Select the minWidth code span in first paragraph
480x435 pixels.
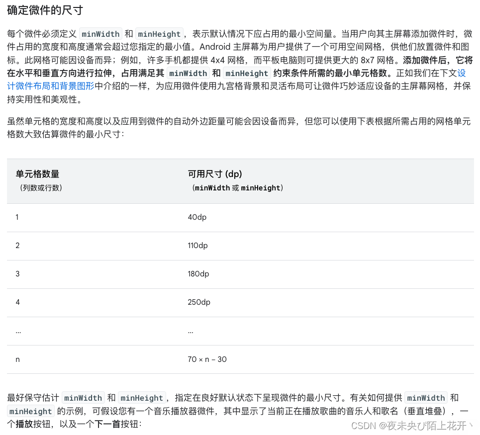[100, 34]
